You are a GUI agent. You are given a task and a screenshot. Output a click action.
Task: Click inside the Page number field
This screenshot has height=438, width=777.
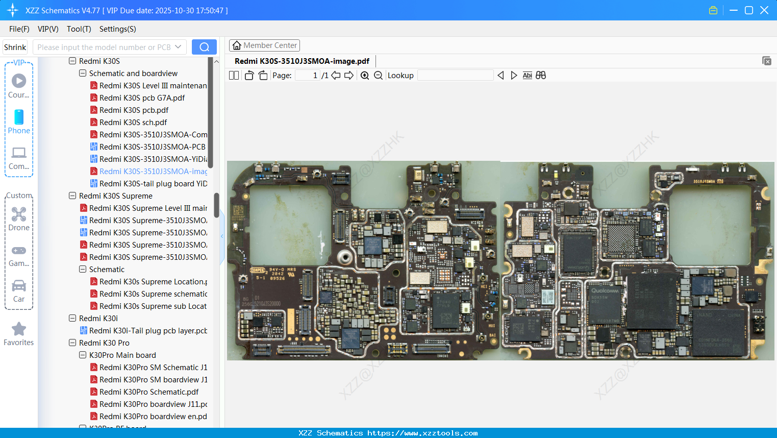point(307,75)
